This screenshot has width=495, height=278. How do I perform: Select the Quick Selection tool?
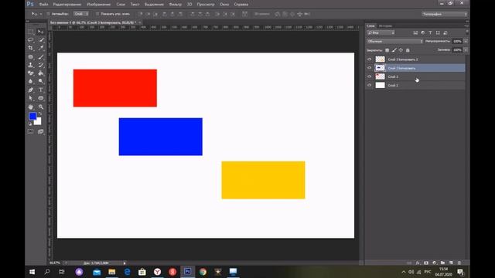click(41, 40)
